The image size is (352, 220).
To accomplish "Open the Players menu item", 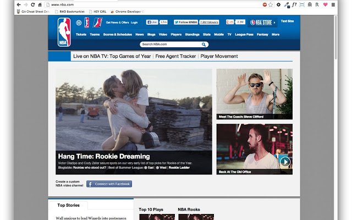I will (176, 35).
